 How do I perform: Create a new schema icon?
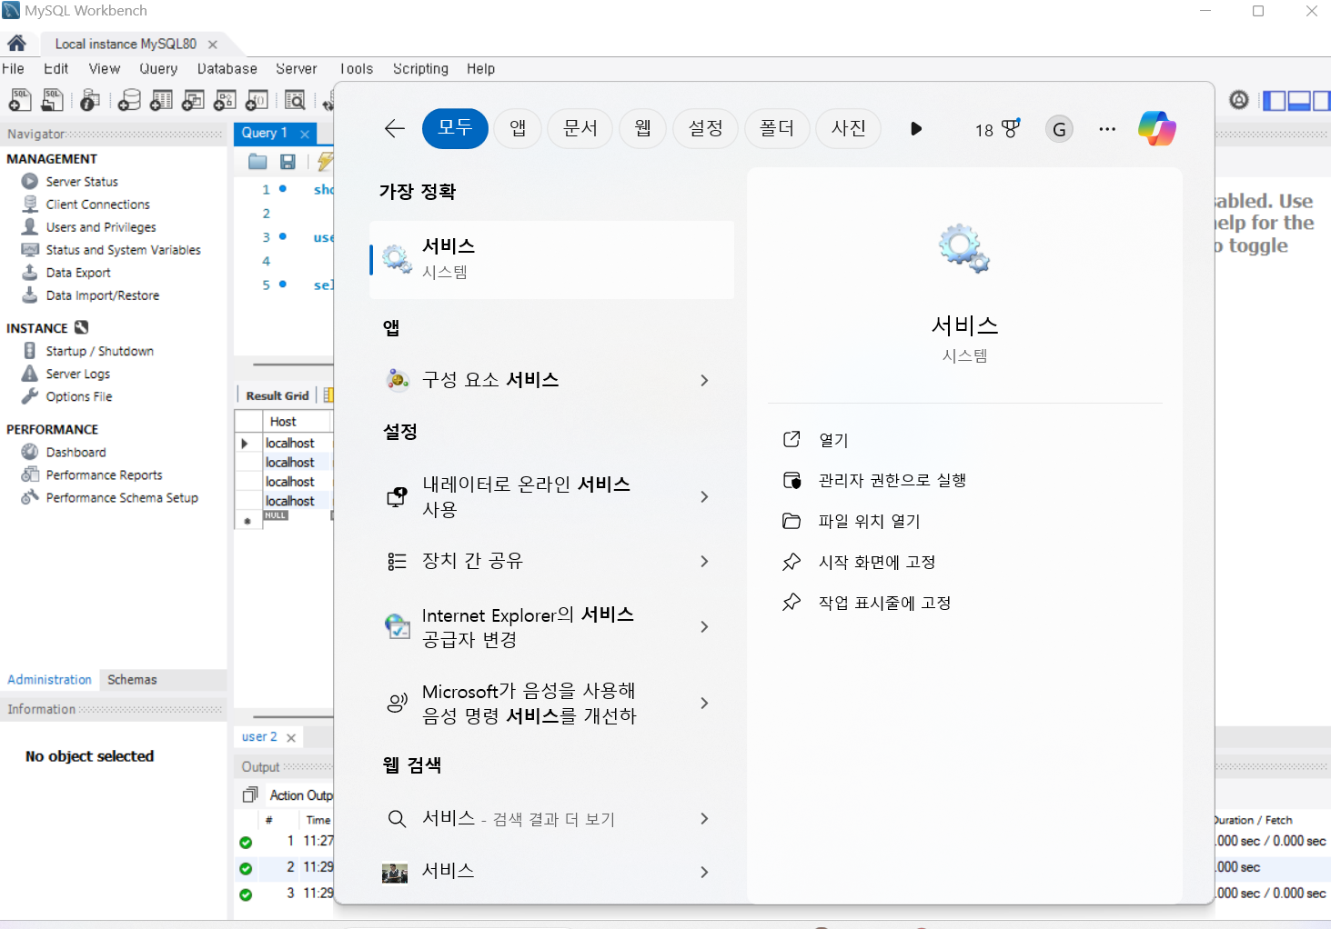[129, 100]
